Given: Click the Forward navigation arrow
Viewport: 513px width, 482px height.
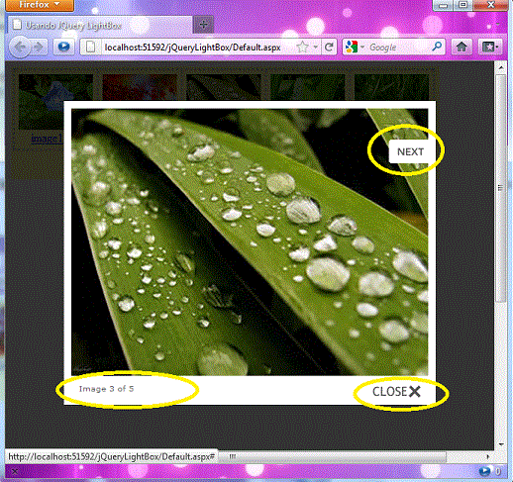Looking at the screenshot, I should click(39, 48).
